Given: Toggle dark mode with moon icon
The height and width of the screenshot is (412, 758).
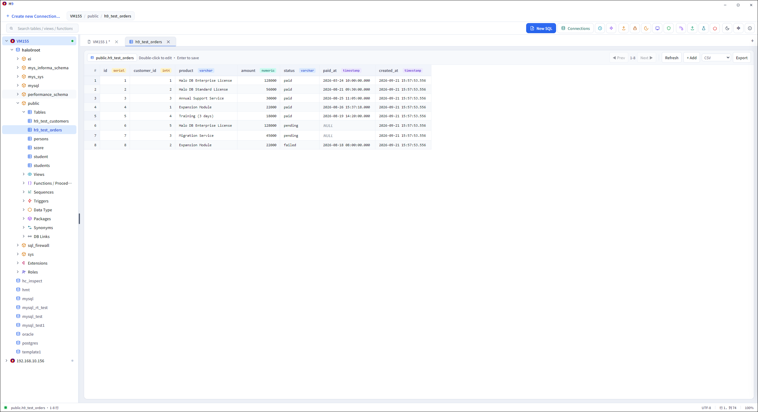Looking at the screenshot, I should click(727, 28).
